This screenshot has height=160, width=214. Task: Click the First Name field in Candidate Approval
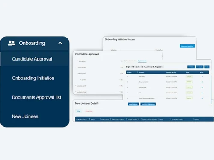coord(82,67)
